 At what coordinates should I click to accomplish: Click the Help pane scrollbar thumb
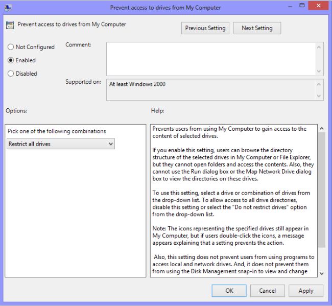coord(322,190)
